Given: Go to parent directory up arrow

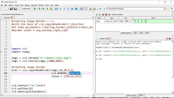Looking at the screenshot, I should 172,9.
